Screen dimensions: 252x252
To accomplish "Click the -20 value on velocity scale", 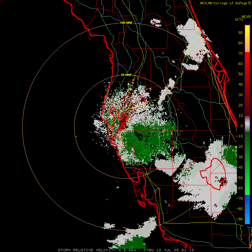I will tap(239, 146).
